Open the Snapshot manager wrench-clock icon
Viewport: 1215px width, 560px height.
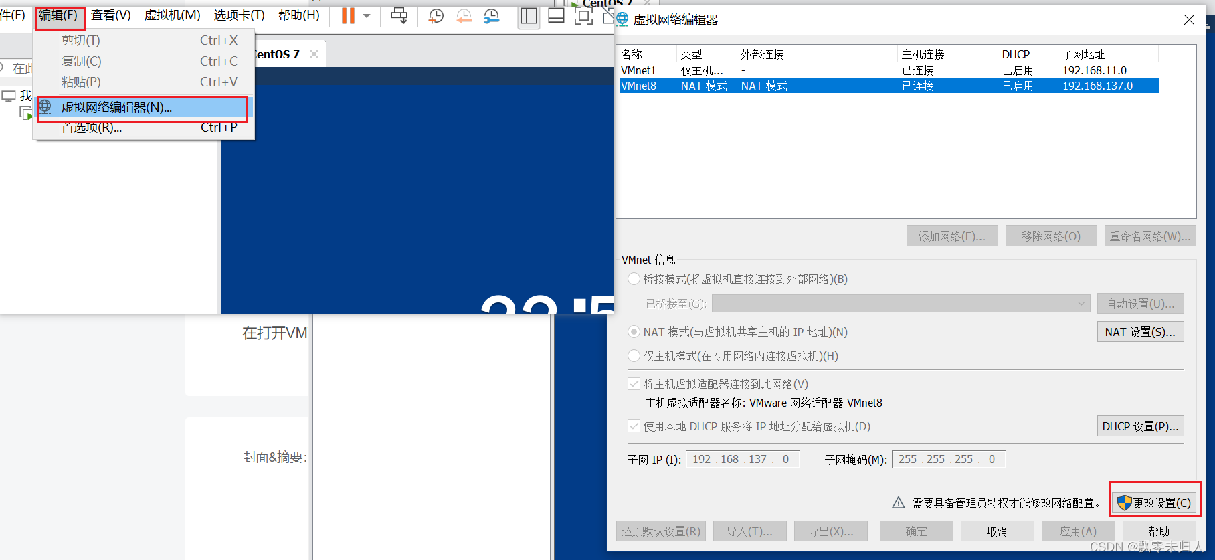tap(492, 16)
